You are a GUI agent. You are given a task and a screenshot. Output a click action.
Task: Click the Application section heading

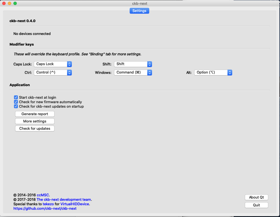tap(20, 85)
